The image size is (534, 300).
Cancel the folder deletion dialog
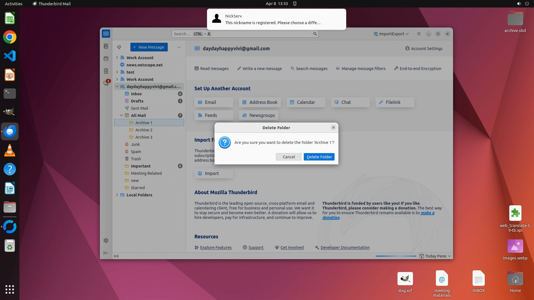pyautogui.click(x=288, y=157)
